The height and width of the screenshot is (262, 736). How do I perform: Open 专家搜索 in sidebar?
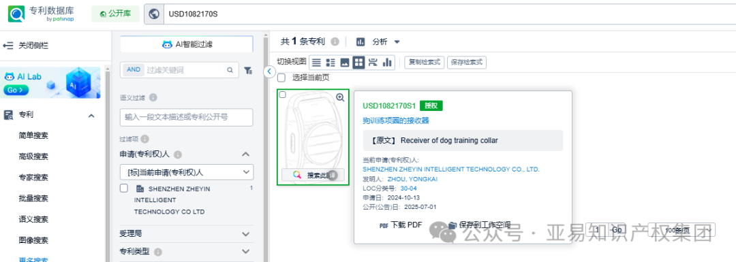click(x=33, y=178)
